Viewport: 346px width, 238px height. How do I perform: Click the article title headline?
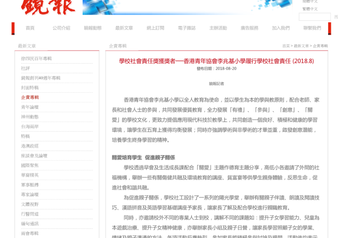[216, 61]
